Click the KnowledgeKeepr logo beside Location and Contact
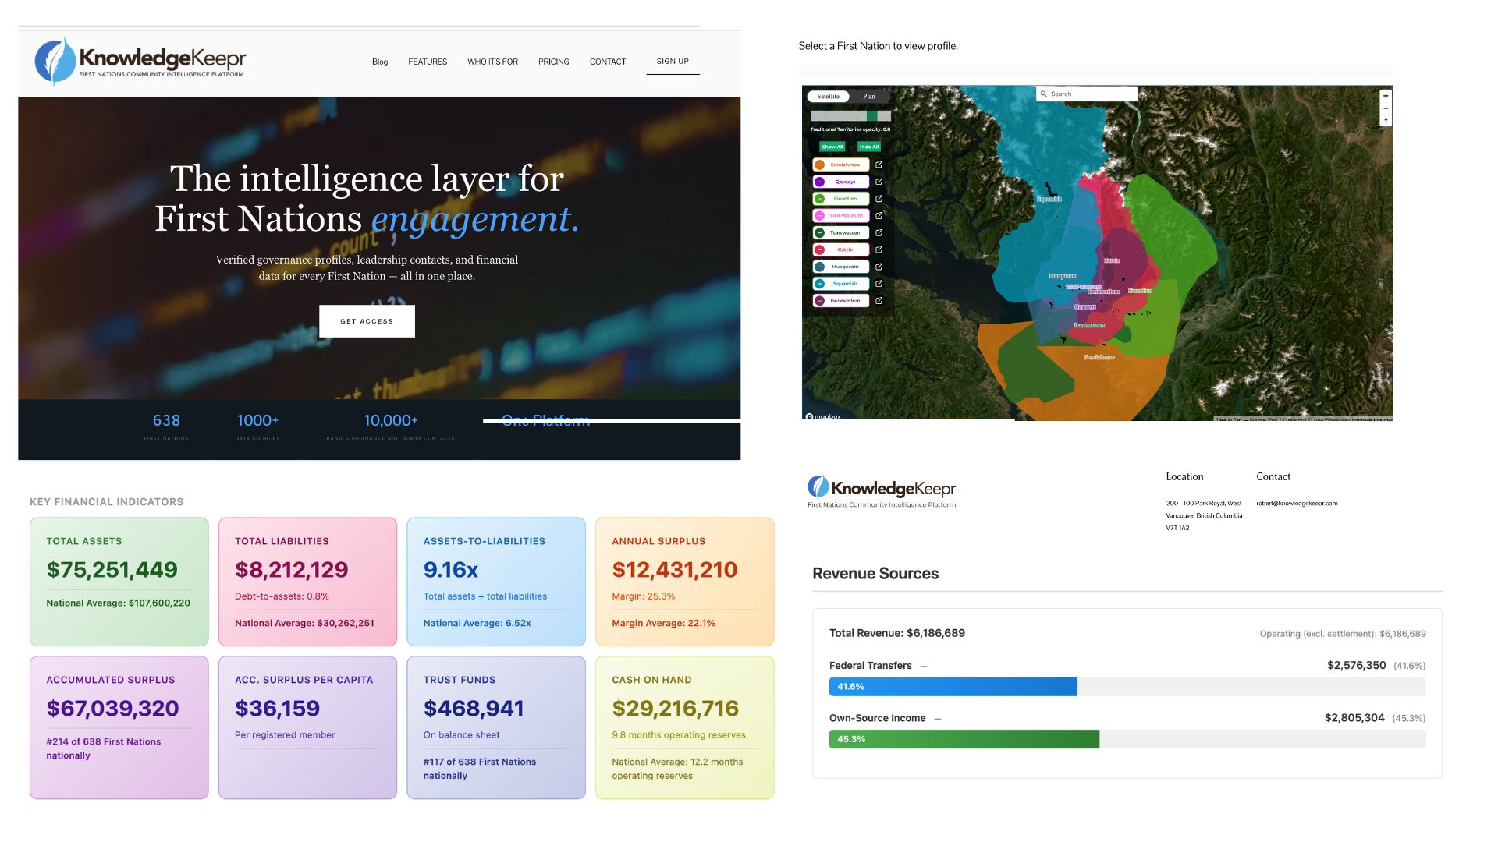Viewport: 1498px width, 842px height. click(x=882, y=491)
